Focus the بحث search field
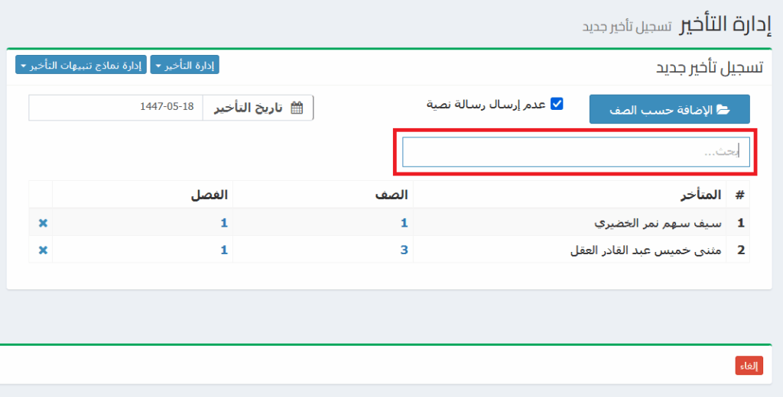783x397 pixels. coord(575,152)
